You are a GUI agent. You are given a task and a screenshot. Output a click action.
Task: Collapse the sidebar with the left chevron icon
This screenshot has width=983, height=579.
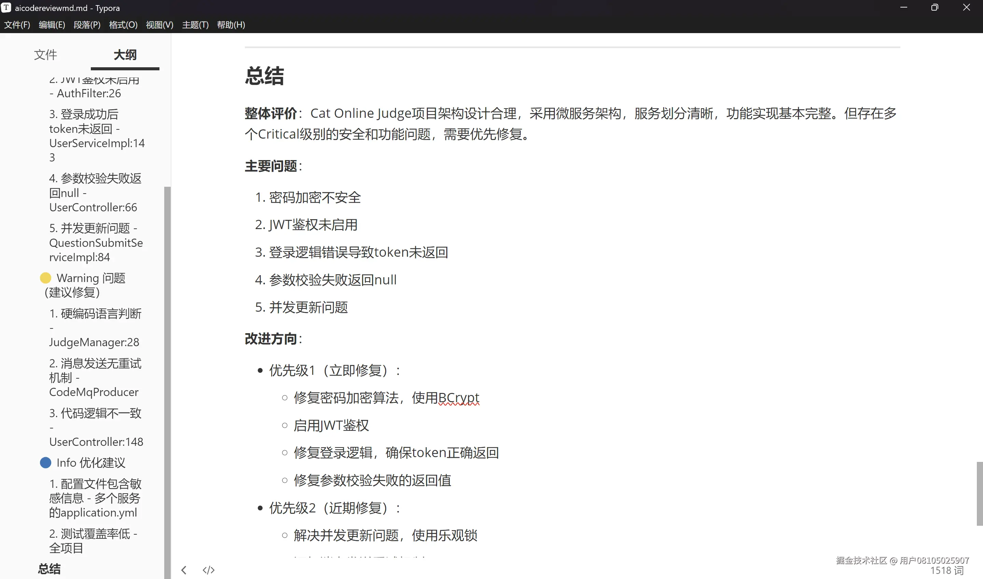(x=183, y=570)
